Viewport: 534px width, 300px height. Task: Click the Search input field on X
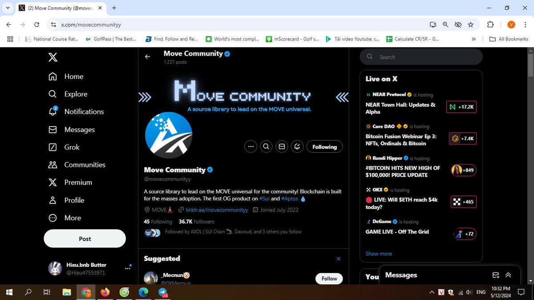[x=421, y=57]
